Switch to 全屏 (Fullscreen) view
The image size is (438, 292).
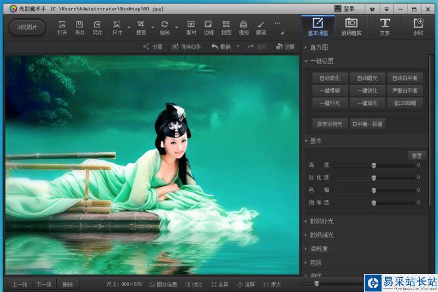point(220,284)
